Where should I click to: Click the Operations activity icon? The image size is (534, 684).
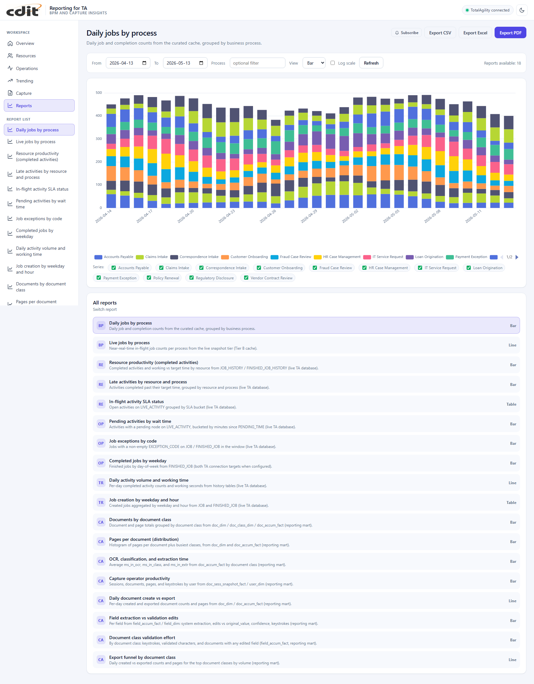pos(10,68)
